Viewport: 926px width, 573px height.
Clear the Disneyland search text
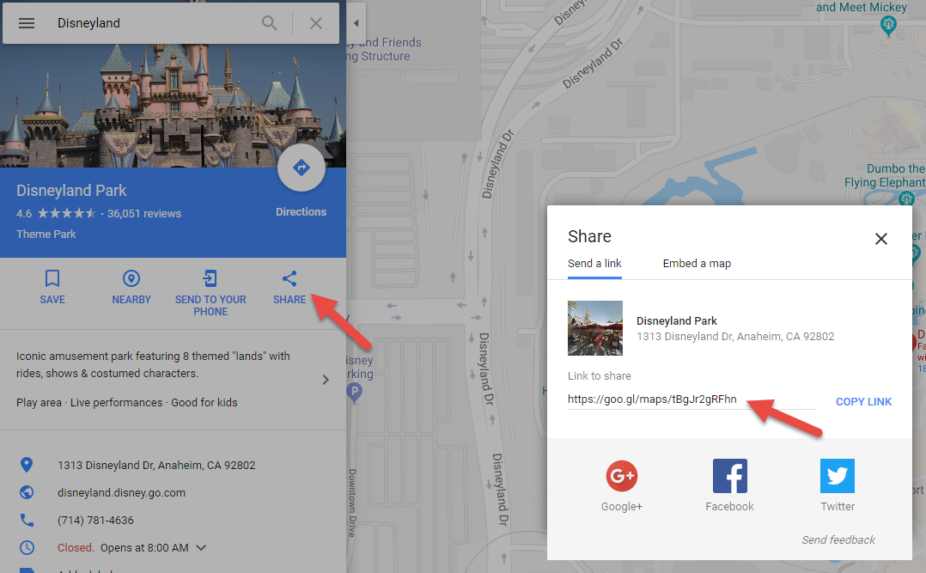[x=316, y=23]
